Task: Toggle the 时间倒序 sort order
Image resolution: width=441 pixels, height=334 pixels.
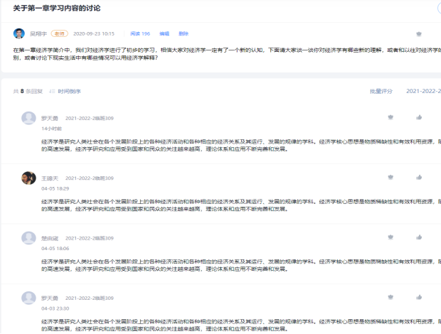Action: (x=65, y=91)
